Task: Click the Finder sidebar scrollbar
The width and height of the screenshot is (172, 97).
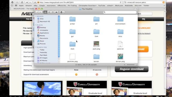Action: click(x=59, y=37)
